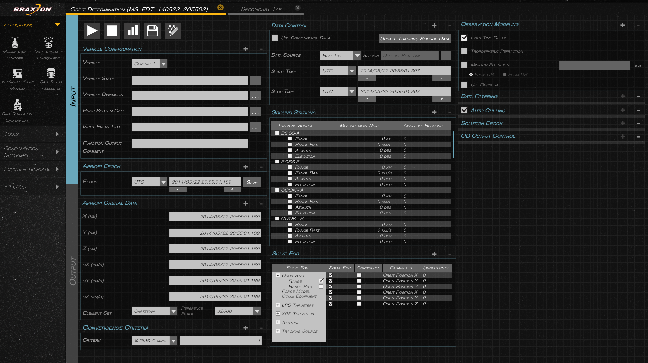
Task: Click the Play button to run orbit determination
Action: point(92,30)
